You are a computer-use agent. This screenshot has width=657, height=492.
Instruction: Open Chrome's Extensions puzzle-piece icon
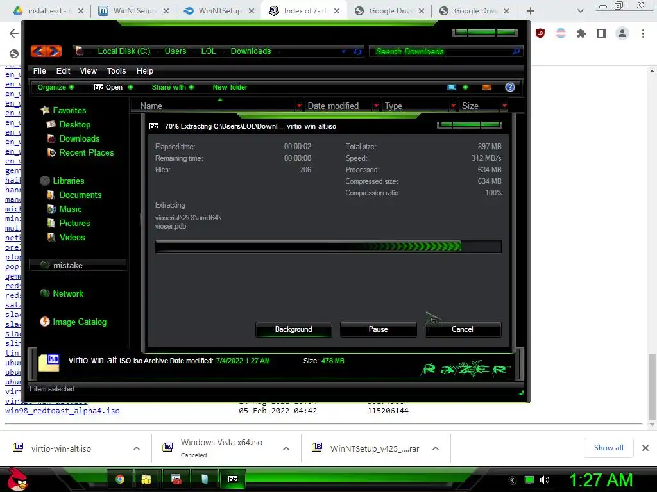coord(581,33)
